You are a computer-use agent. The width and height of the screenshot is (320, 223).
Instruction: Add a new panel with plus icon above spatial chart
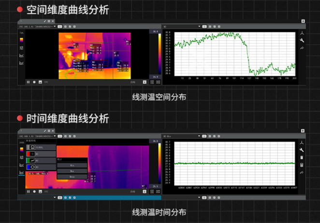[303, 21]
